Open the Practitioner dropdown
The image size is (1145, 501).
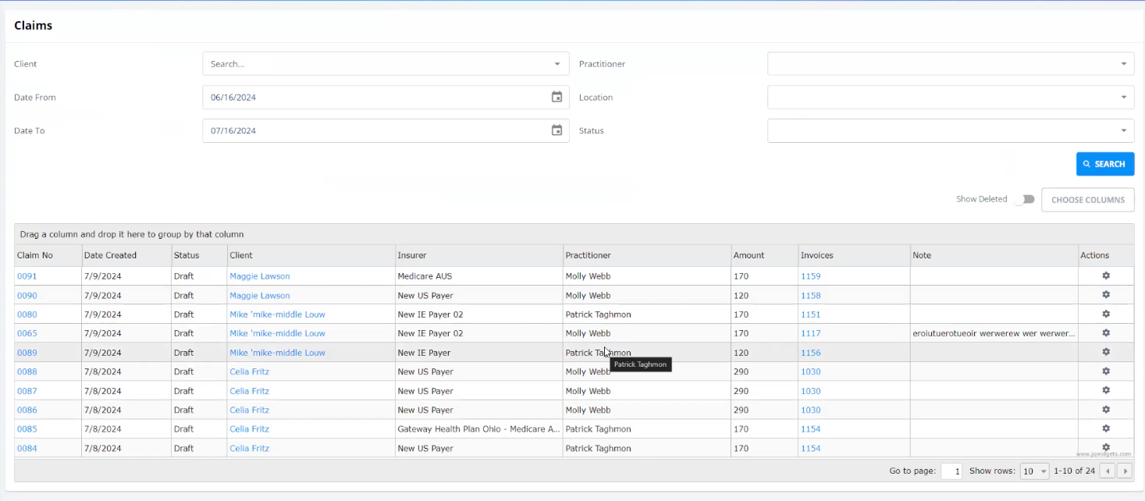1123,64
